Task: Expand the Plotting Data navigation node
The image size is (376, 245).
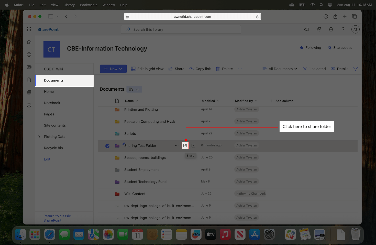Action: click(x=39, y=137)
